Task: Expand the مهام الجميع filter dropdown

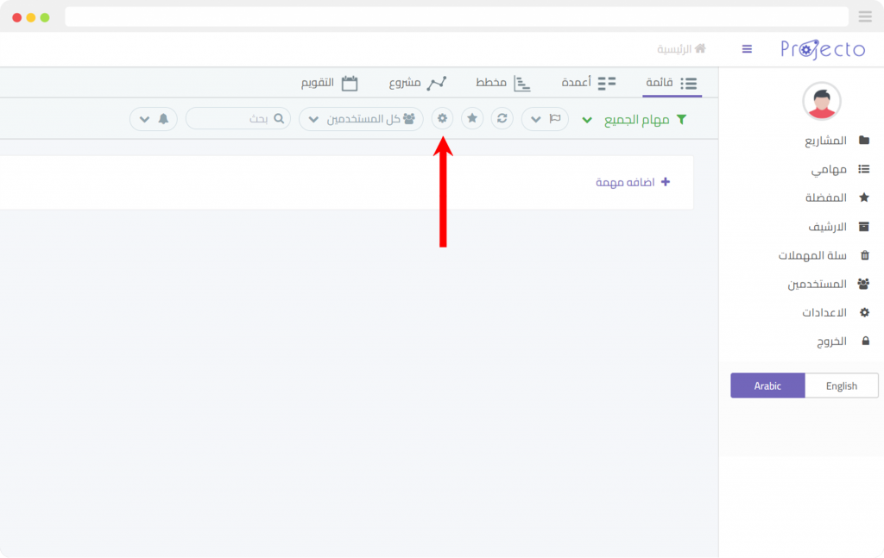Action: click(587, 120)
